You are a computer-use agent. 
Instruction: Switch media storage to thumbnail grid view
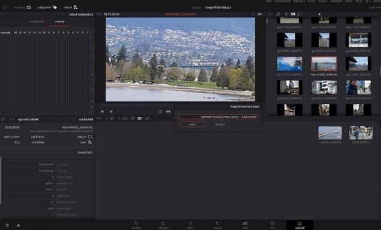(293, 14)
